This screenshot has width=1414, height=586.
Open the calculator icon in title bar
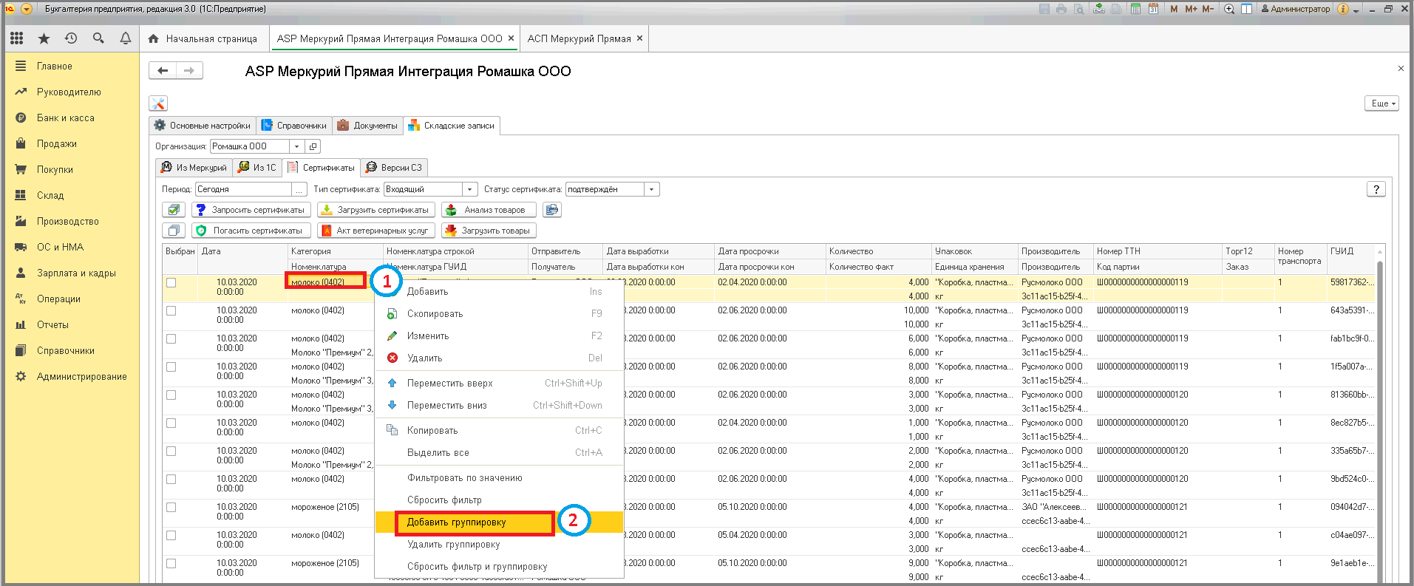1135,9
